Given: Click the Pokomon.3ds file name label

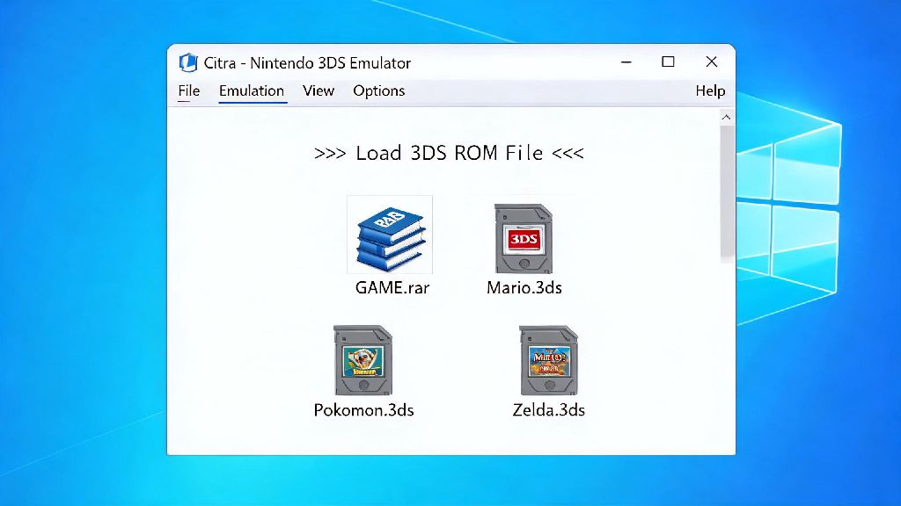Looking at the screenshot, I should 363,409.
